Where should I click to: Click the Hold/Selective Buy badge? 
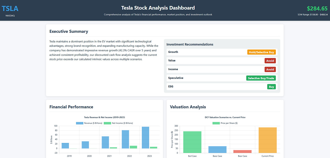click(x=261, y=52)
